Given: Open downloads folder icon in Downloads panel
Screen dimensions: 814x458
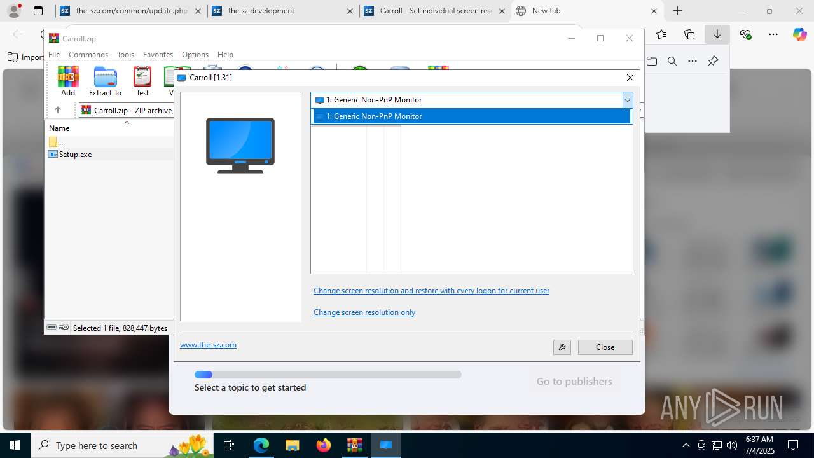Looking at the screenshot, I should pyautogui.click(x=652, y=61).
